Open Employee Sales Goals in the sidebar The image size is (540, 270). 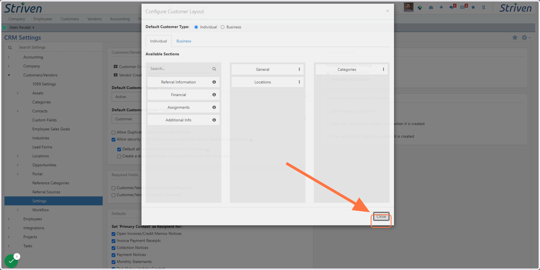[51, 129]
